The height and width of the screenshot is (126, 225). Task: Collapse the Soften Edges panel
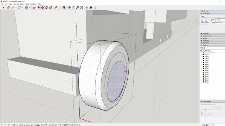[x=201, y=101]
